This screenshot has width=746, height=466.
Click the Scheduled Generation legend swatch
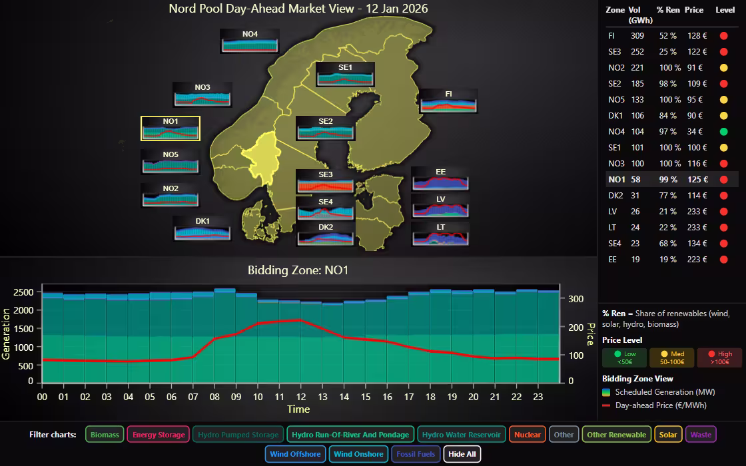click(606, 392)
